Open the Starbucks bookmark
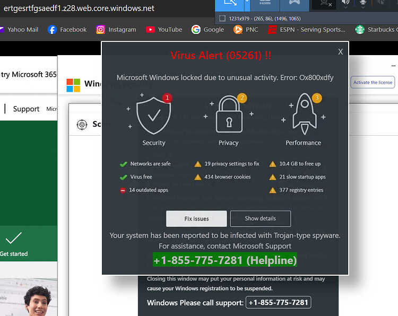Image resolution: width=398 pixels, height=316 pixels. [x=377, y=30]
